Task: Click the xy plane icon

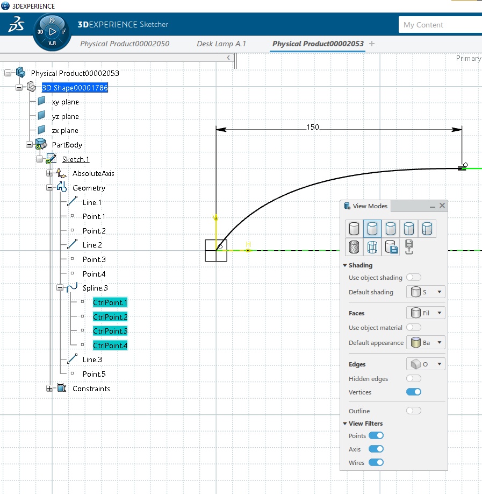Action: click(x=41, y=101)
